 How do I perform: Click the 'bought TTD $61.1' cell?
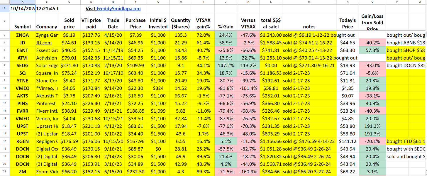coord(406,141)
